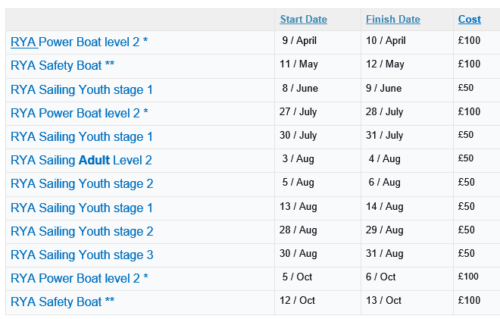Image resolution: width=500 pixels, height=319 pixels.
Task: Open RYA Sailing Youth stage 1 starting 13 Aug
Action: pos(82,208)
